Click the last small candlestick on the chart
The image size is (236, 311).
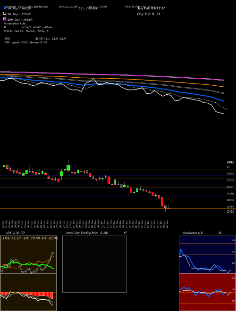point(169,207)
